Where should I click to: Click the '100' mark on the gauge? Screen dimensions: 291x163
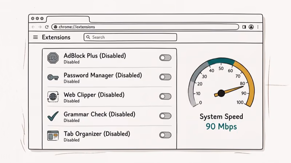[x=240, y=103]
